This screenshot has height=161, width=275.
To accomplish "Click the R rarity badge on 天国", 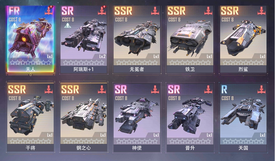I will (224, 89).
